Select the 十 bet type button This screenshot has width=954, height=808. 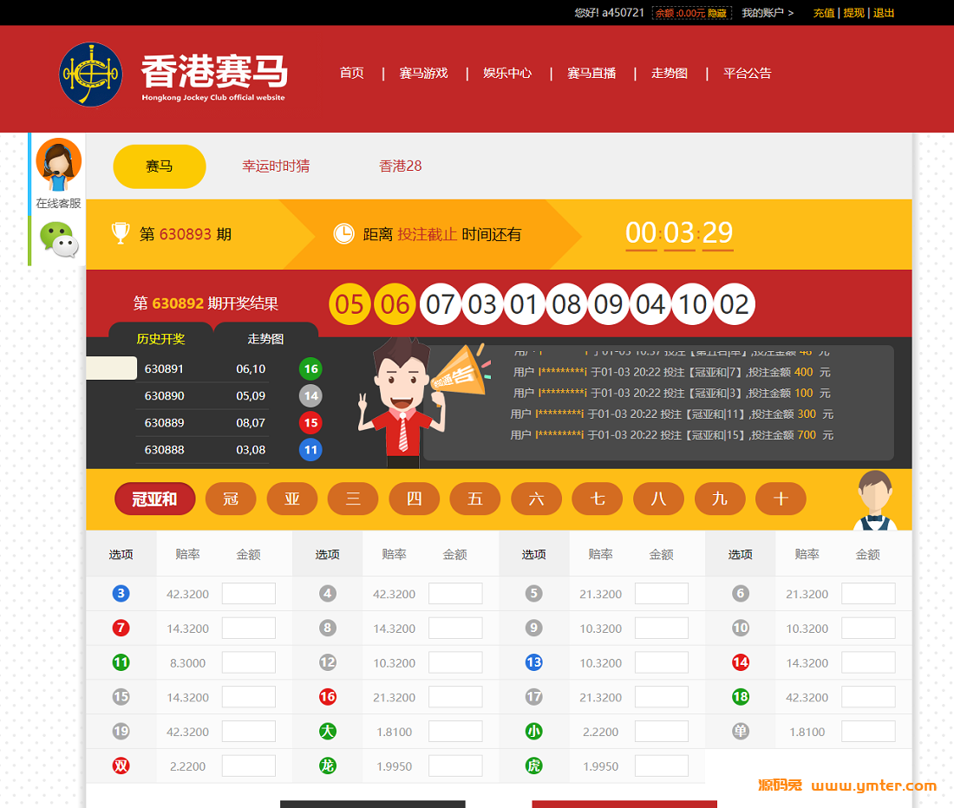pos(781,499)
